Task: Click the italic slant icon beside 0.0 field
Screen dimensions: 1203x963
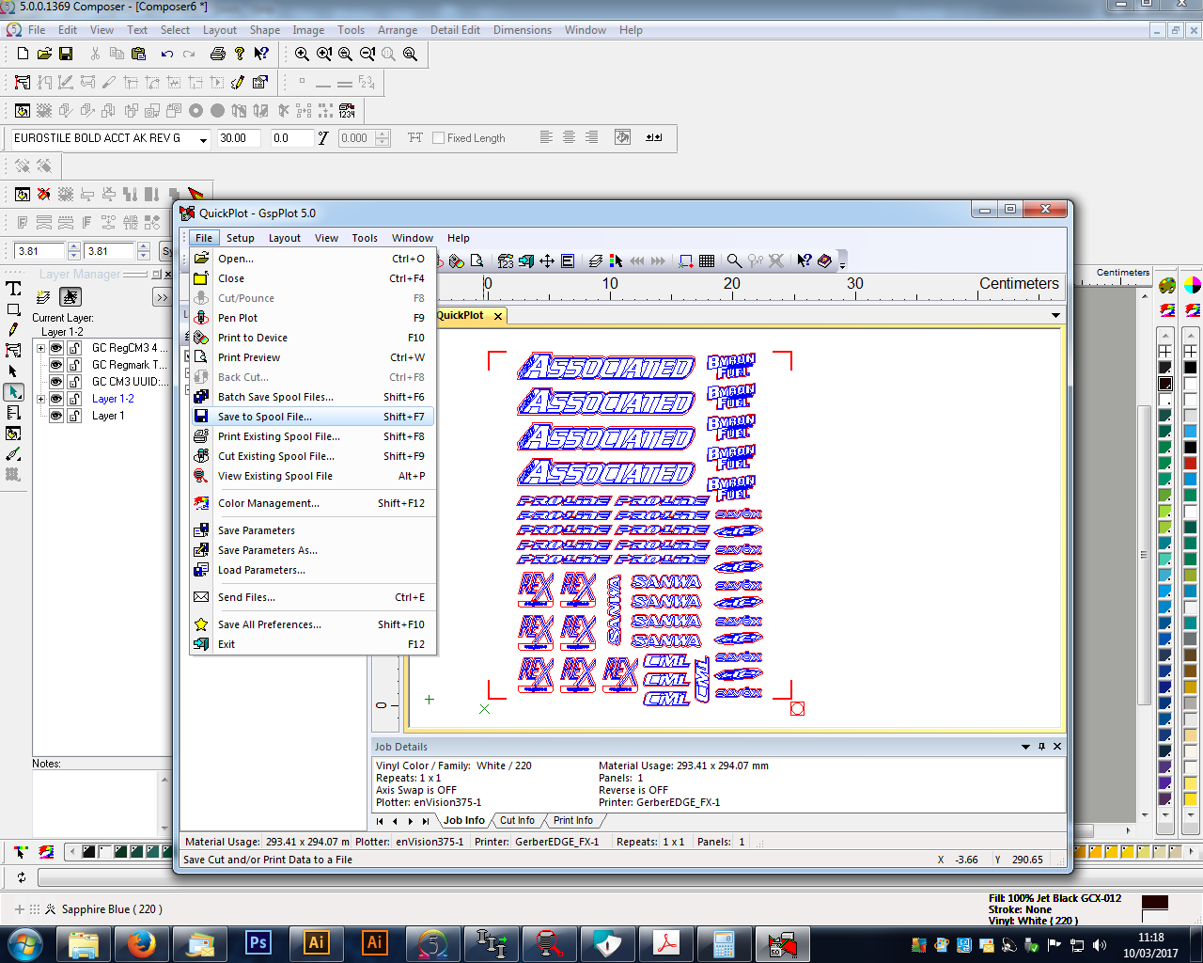Action: pos(323,137)
